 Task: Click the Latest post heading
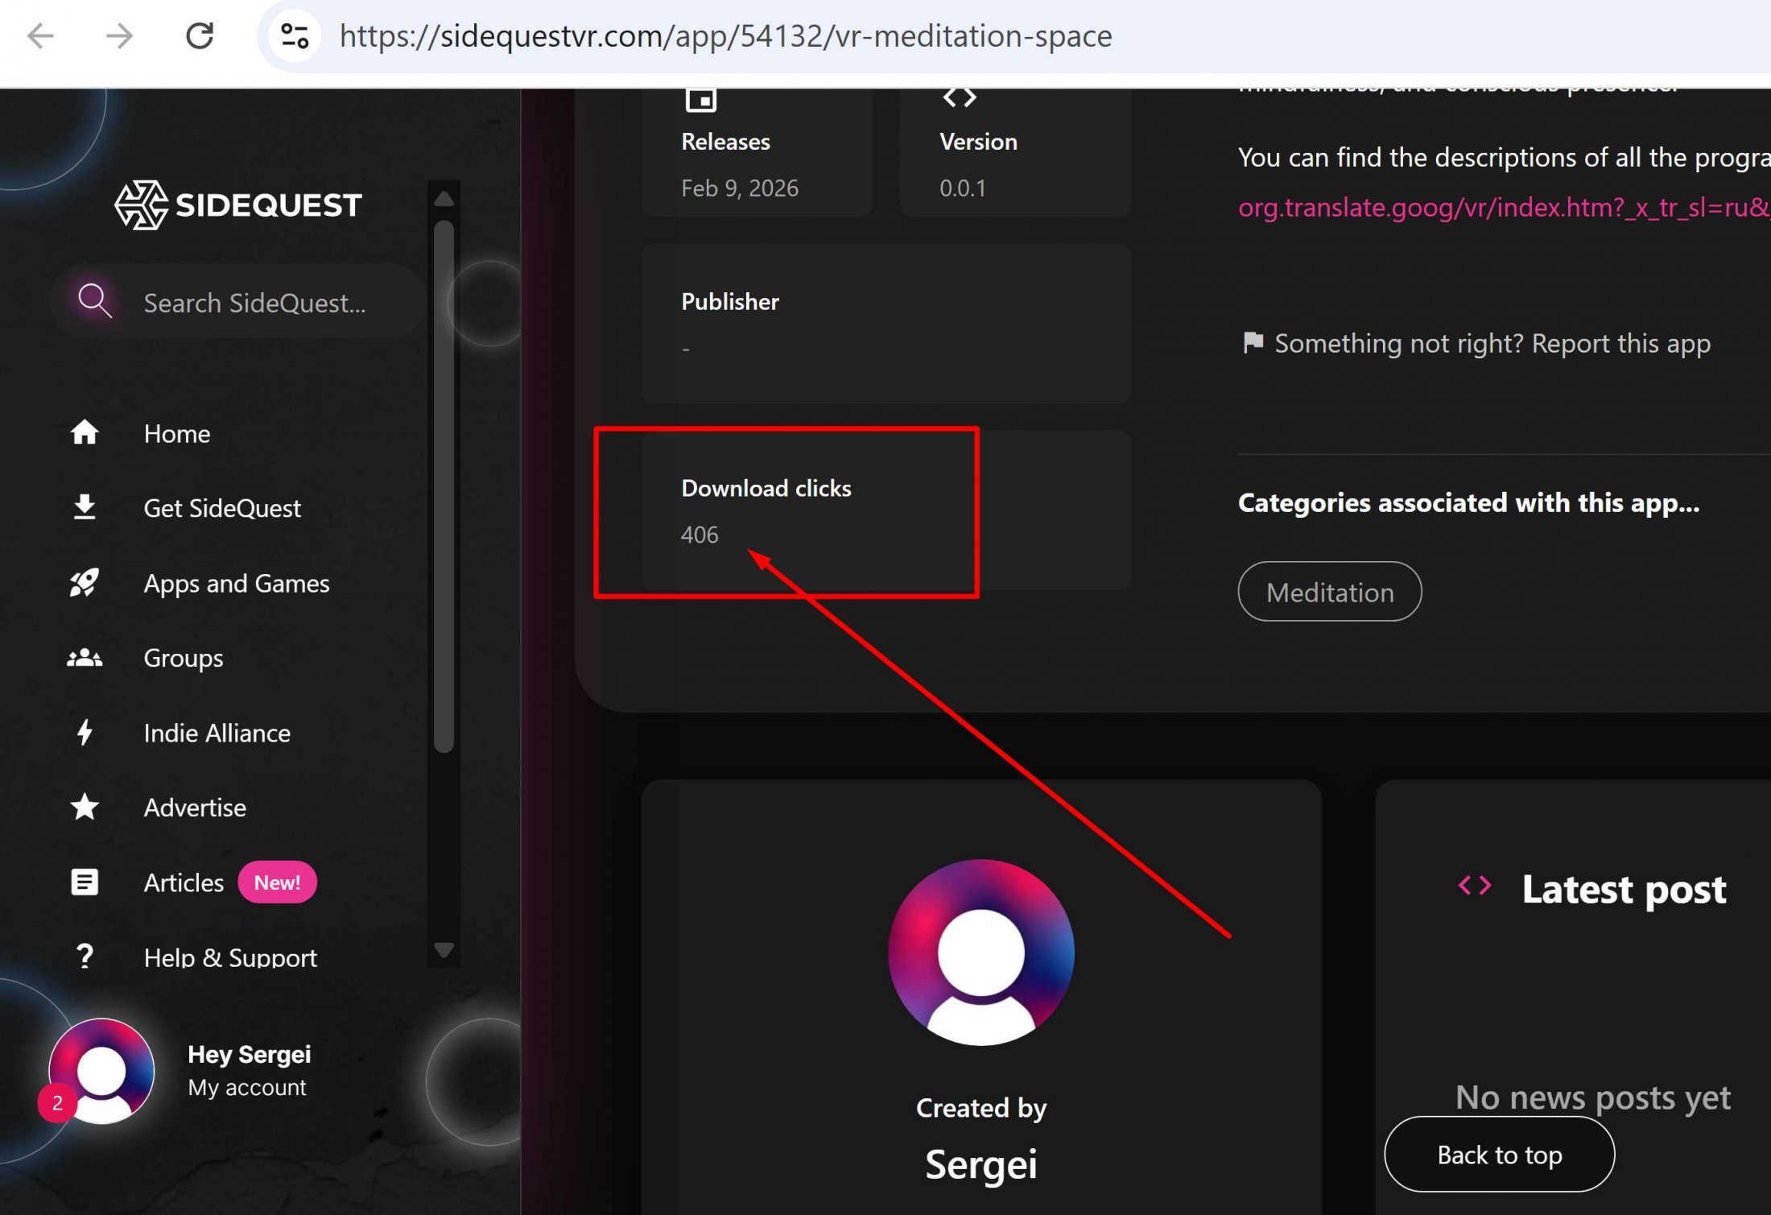1624,889
